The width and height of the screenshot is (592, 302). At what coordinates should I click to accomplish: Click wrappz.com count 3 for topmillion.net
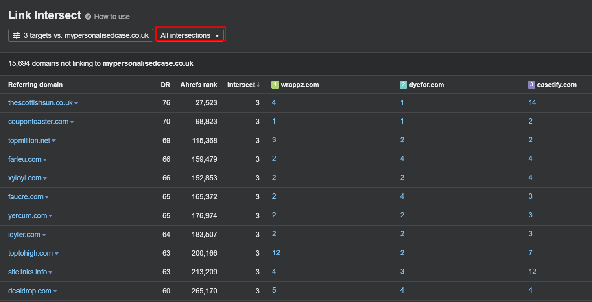[x=274, y=140]
